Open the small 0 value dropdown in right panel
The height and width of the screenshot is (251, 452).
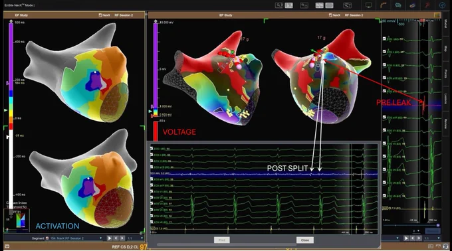(x=416, y=231)
